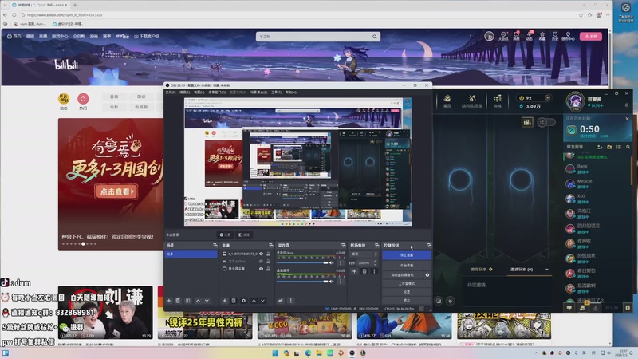This screenshot has width=638, height=359.
Task: Open transition properties three-dot menu
Action: (374, 271)
